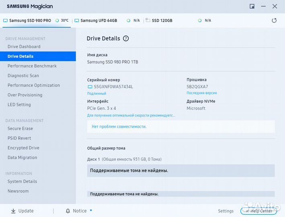Screen dimensions: 285x217
Task: Click the Settings link at bottom
Action: [226, 211]
